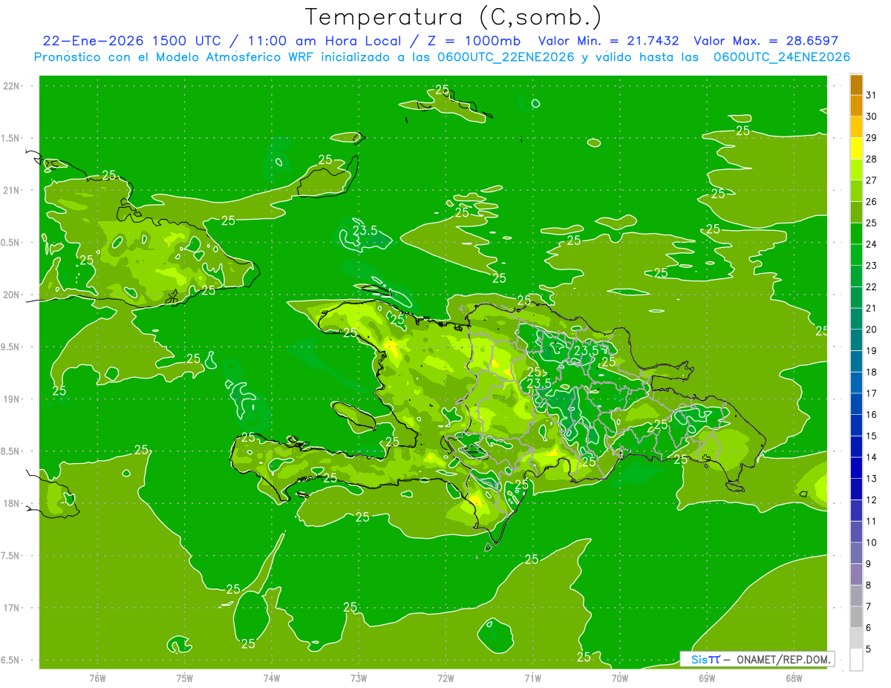Pick the white swatch between 5 and 6
Screen dimensions: 891x688
pyautogui.click(x=857, y=638)
